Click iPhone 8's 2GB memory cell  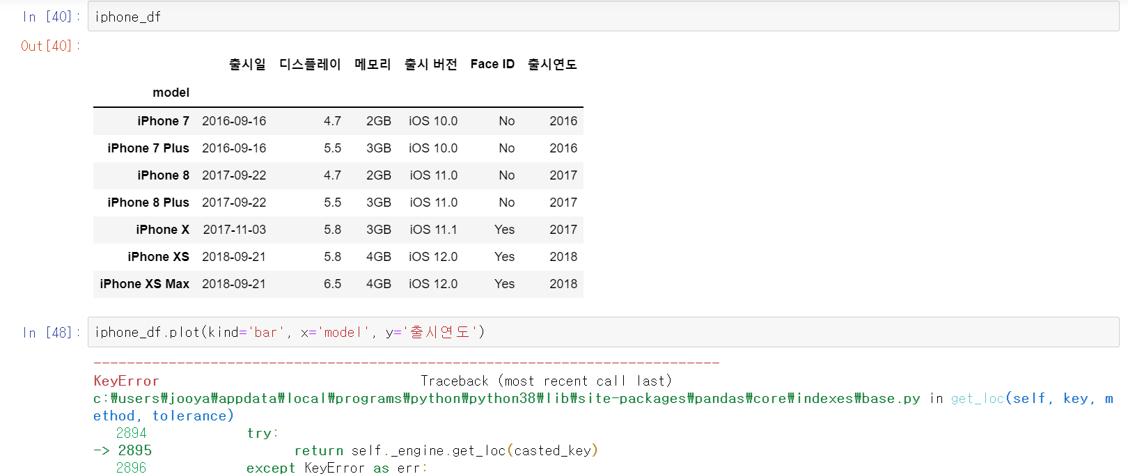(379, 175)
